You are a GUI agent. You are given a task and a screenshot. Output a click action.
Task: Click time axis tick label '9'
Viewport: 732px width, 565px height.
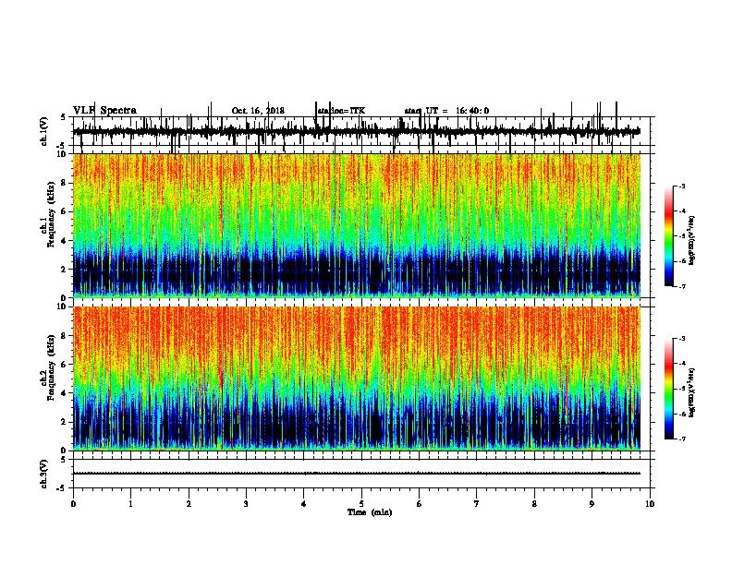592,504
